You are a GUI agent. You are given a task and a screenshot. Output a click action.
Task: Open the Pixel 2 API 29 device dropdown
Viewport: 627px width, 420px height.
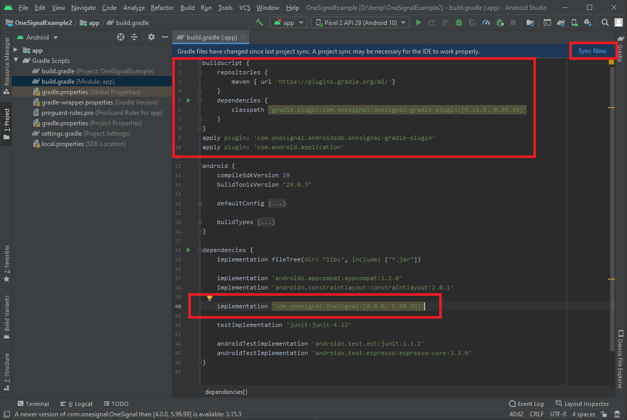point(360,22)
